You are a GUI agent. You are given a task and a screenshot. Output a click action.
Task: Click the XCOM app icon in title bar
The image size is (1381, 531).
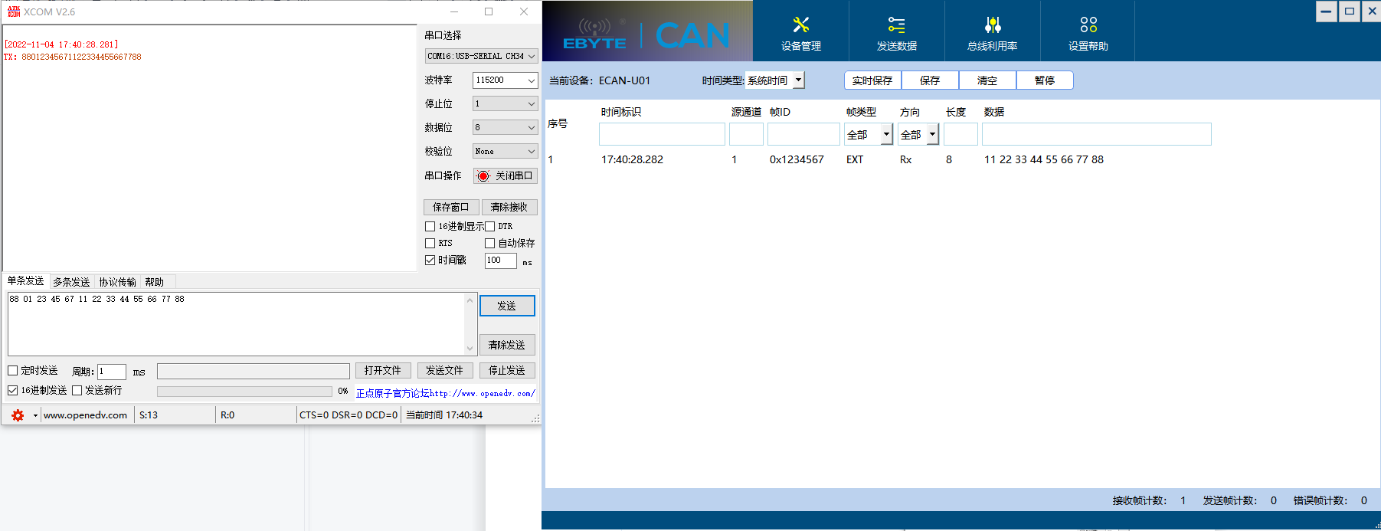point(14,11)
